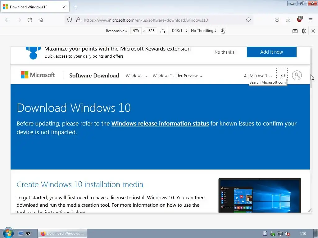Click the Windows 10 laptop image

pos(260,196)
